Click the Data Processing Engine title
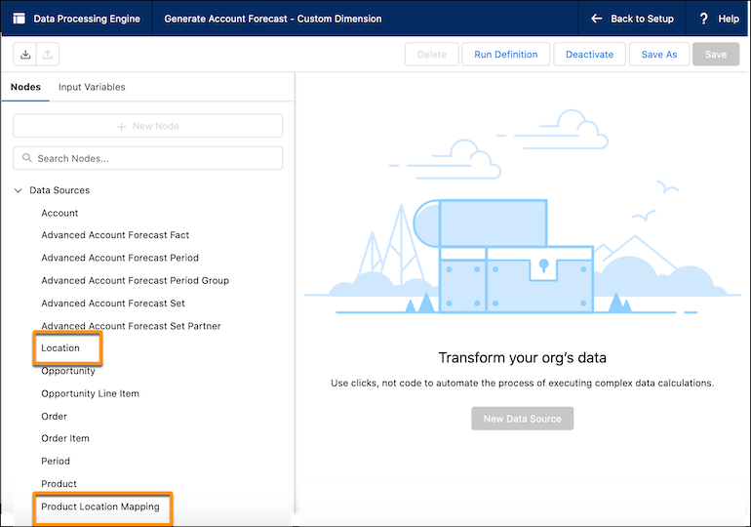The height and width of the screenshot is (527, 751). pyautogui.click(x=87, y=19)
